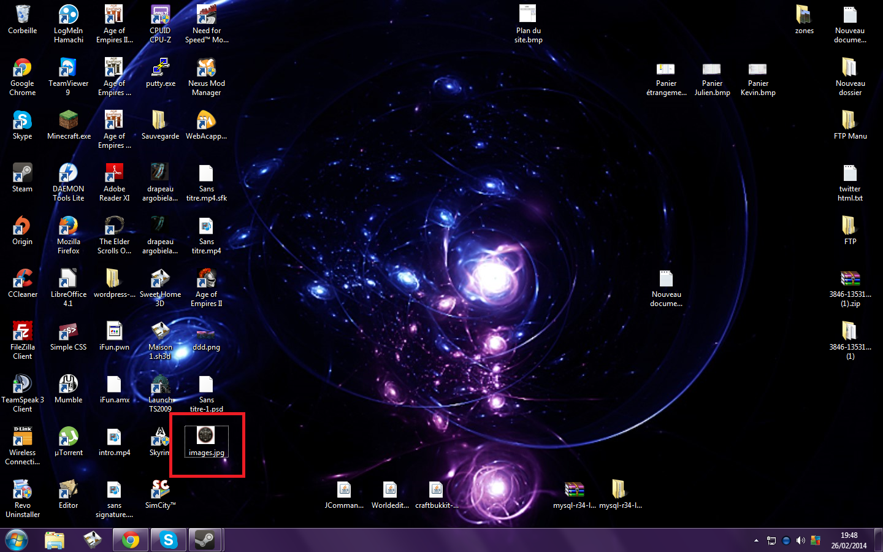Image resolution: width=883 pixels, height=552 pixels.
Task: Select the WebAcapp shortcut
Action: [x=207, y=125]
